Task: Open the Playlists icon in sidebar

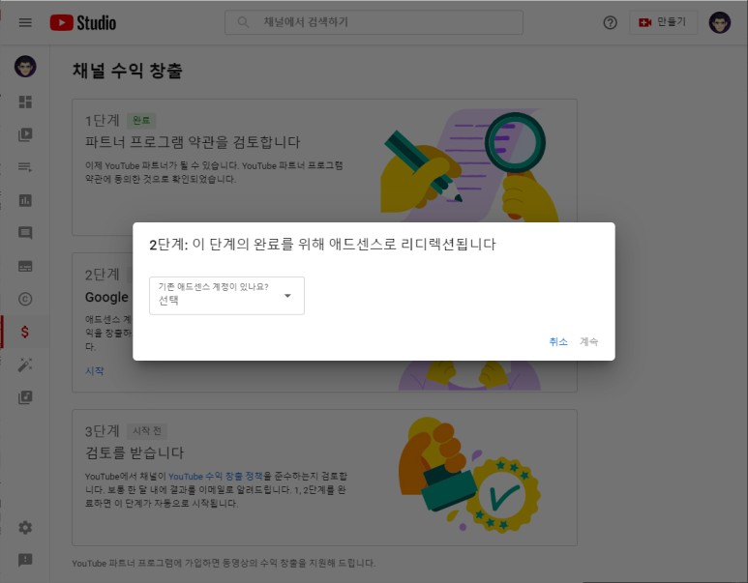Action: 25,167
